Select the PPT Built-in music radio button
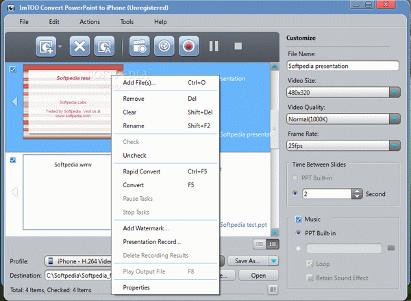The width and height of the screenshot is (411, 301). click(x=298, y=232)
